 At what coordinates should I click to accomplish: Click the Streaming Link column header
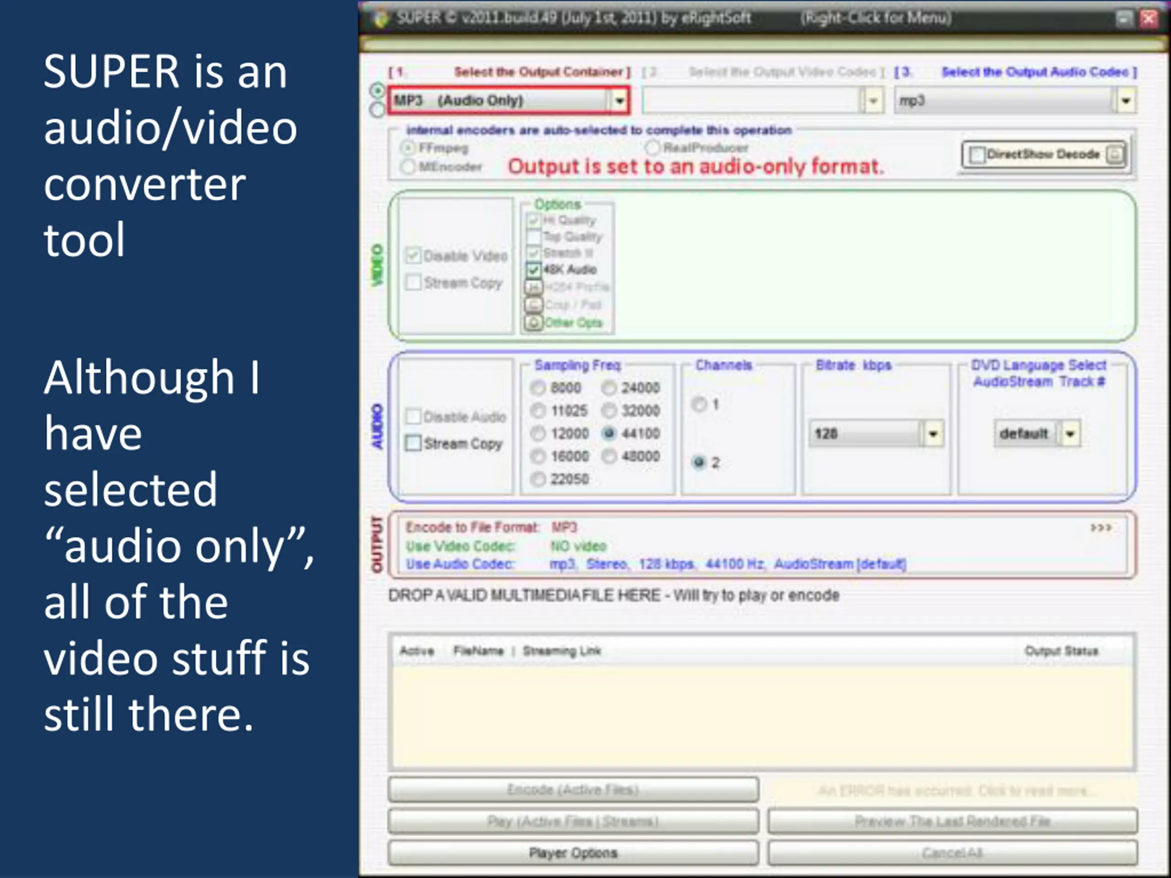click(562, 651)
